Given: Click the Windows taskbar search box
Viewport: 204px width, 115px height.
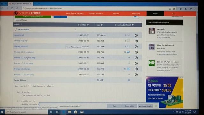Looking at the screenshot, I should (26, 112).
